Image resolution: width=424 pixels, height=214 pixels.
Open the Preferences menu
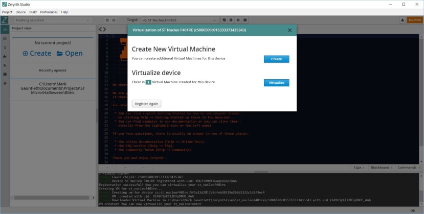(49, 12)
